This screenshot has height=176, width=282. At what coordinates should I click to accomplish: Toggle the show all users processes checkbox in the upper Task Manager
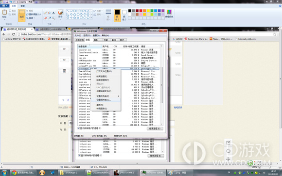(x=79, y=128)
